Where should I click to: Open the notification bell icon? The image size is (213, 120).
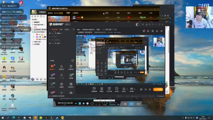pyautogui.click(x=157, y=31)
